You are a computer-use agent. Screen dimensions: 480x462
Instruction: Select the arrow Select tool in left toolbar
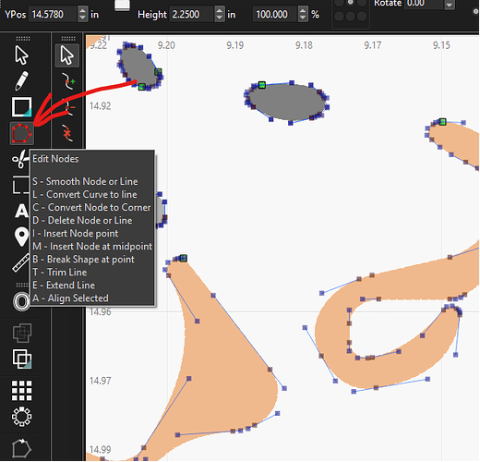pyautogui.click(x=21, y=55)
